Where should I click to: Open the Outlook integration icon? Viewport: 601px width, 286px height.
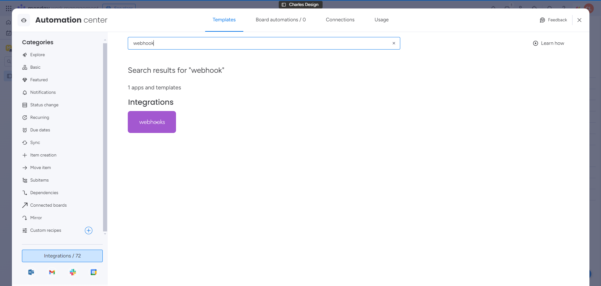point(31,272)
